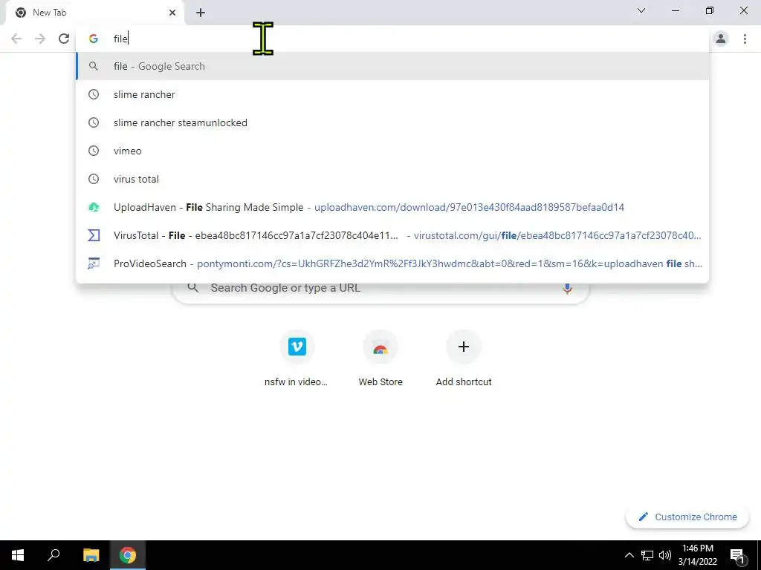Viewport: 761px width, 570px height.
Task: Click the Customize Chrome button
Action: pos(687,517)
